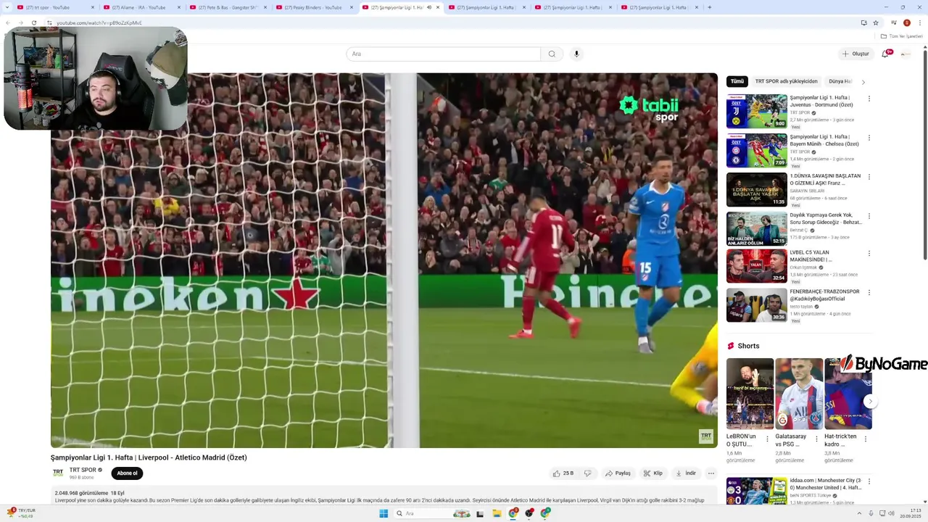The height and width of the screenshot is (522, 928).
Task: Open TRT SPOR channel name link
Action: tap(83, 470)
